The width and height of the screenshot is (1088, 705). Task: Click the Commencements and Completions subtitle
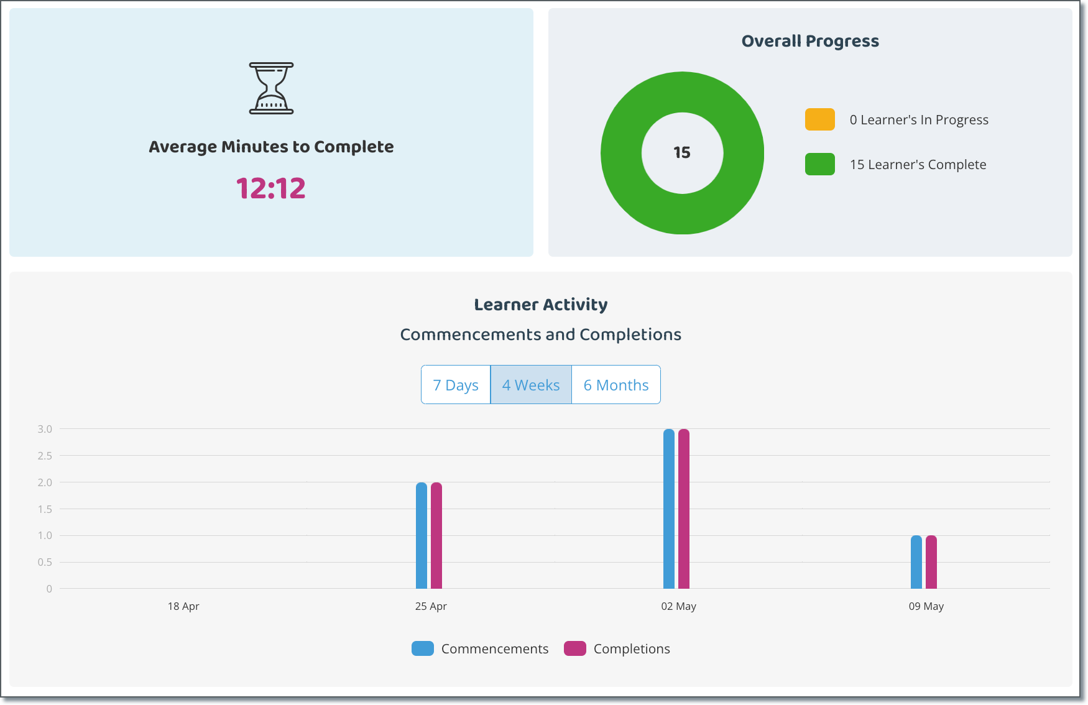pyautogui.click(x=541, y=334)
